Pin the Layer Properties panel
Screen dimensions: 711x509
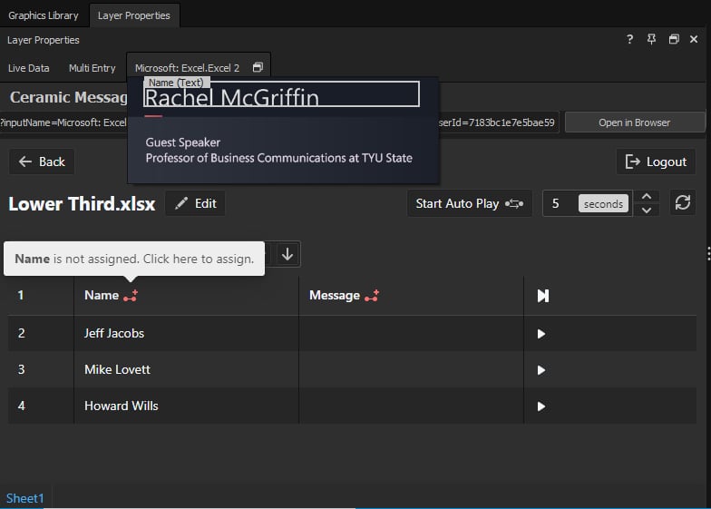pos(651,40)
